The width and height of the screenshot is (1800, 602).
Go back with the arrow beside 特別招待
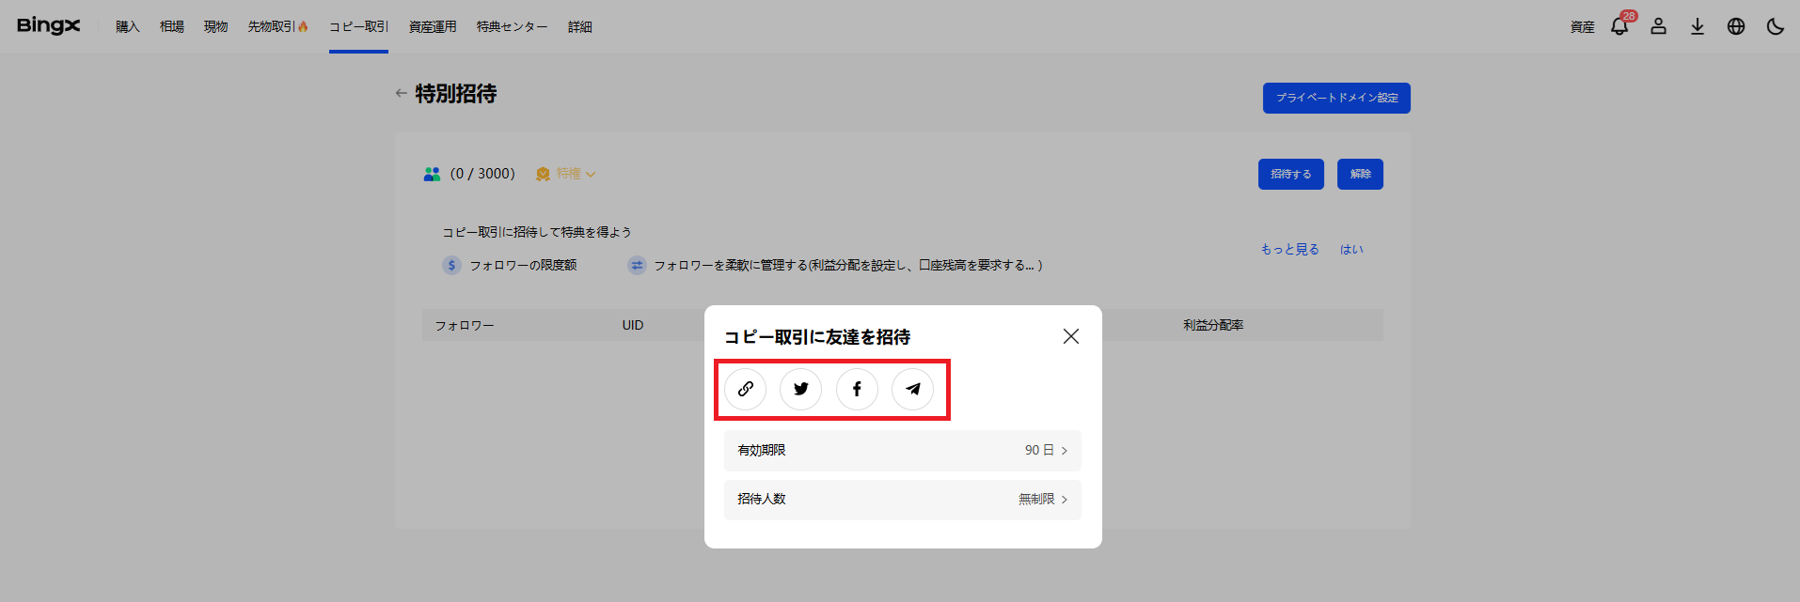click(402, 93)
